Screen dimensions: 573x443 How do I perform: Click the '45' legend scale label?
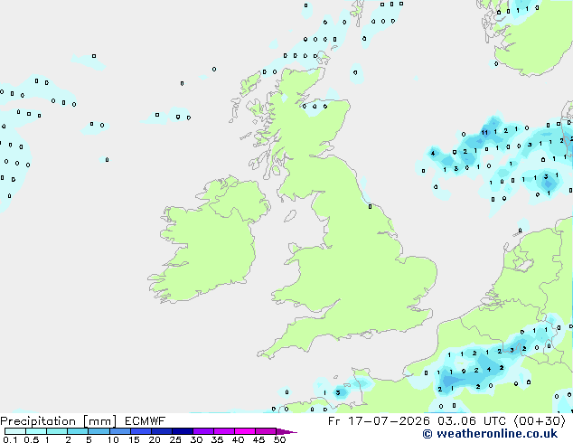[x=258, y=439]
